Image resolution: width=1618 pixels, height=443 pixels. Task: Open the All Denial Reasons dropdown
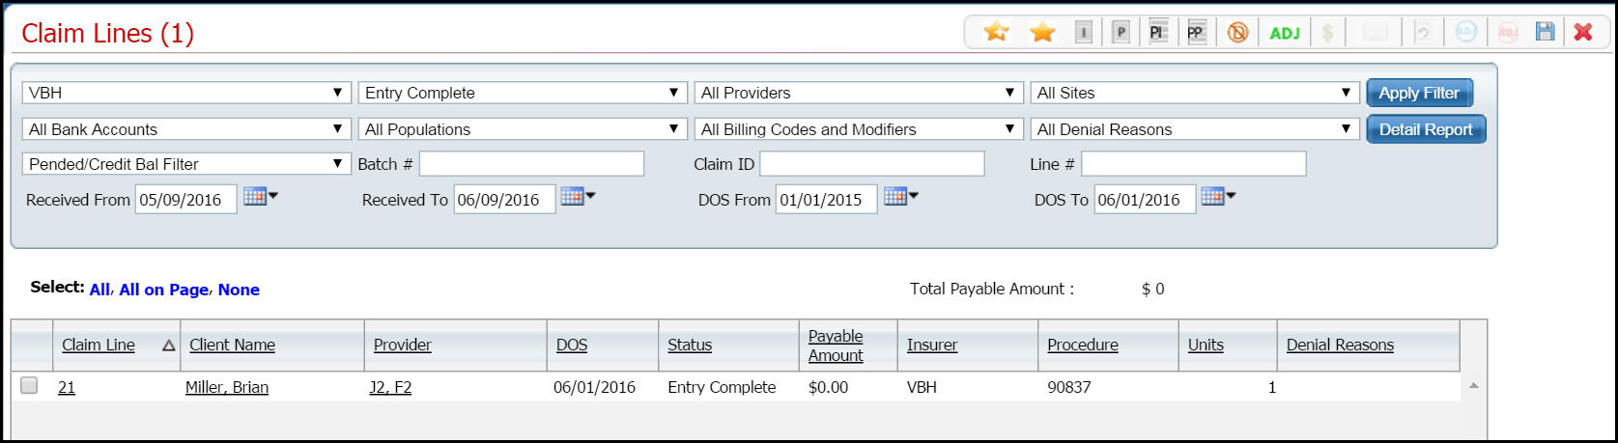coord(1195,129)
